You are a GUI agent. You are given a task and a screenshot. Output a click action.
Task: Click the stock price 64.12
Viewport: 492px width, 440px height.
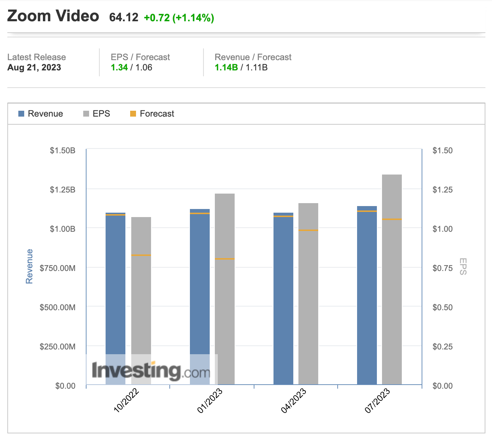124,17
